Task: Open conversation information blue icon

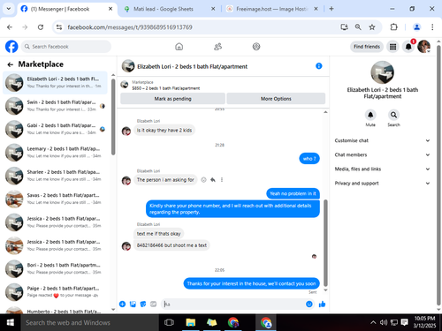Action: coord(319,66)
